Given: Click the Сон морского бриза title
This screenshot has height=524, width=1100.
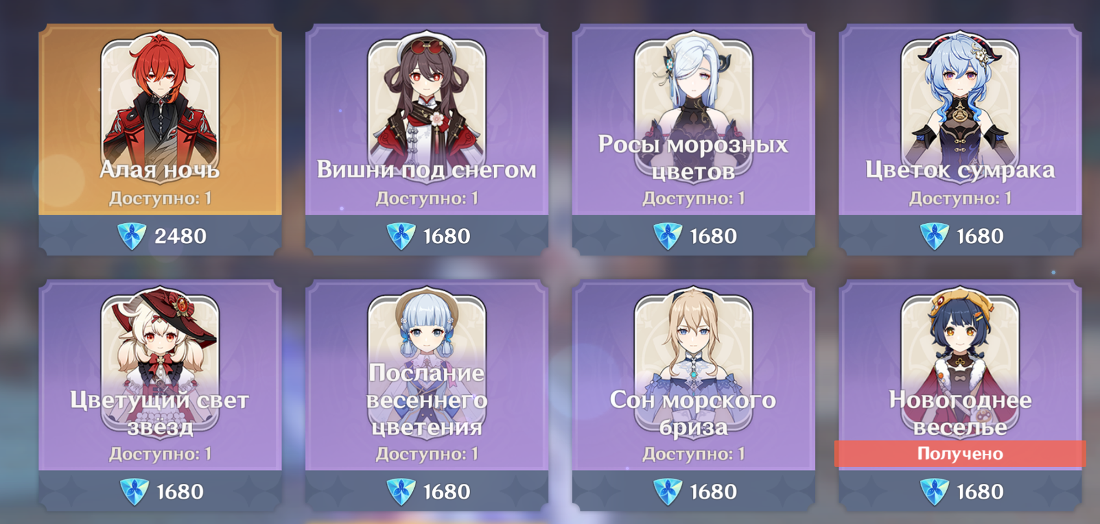Looking at the screenshot, I should click(x=693, y=413).
